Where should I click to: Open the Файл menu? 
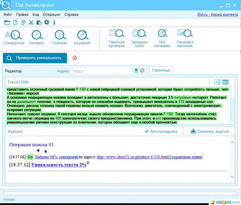coord(8,14)
